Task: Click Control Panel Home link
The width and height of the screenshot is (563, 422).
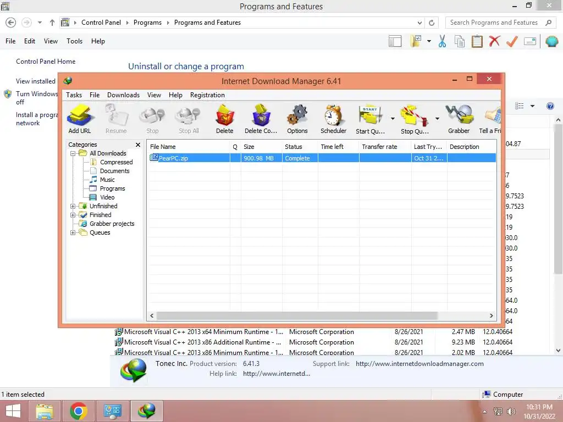Action: pyautogui.click(x=46, y=62)
